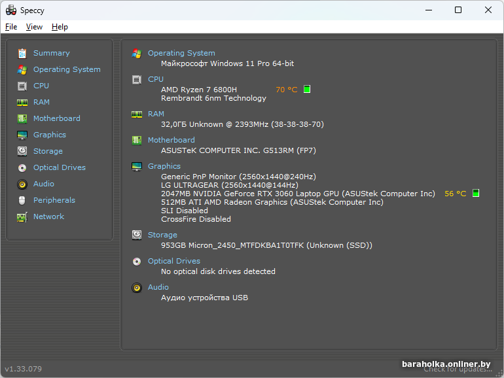504x378 pixels.
Task: Click the Operating System Windows flag icon in sidebar
Action: [22, 70]
